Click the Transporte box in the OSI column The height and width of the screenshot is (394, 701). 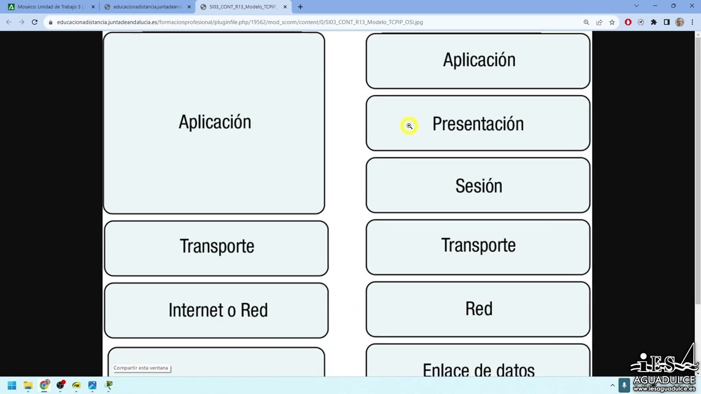click(478, 247)
